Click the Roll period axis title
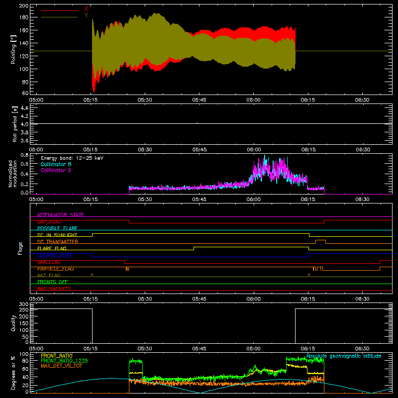This screenshot has width=398, height=398. pyautogui.click(x=15, y=124)
